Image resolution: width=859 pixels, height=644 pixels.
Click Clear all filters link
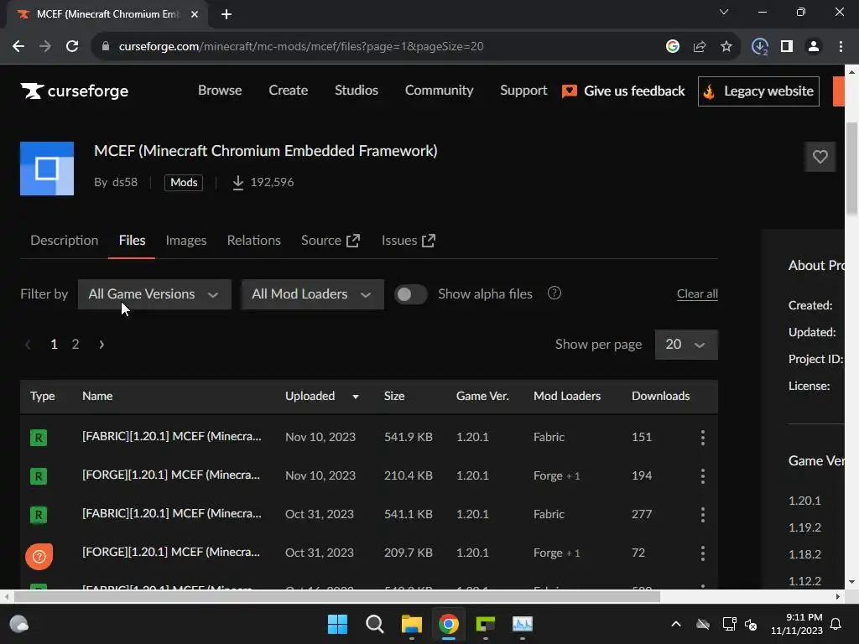click(697, 293)
